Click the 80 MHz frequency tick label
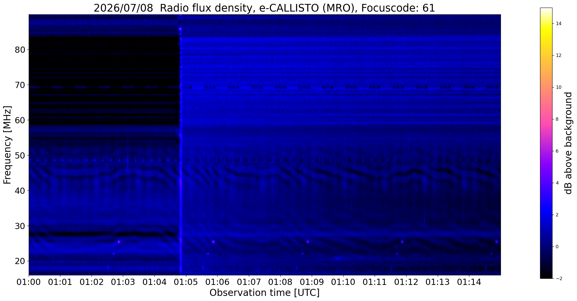The width and height of the screenshot is (577, 301). click(20, 50)
